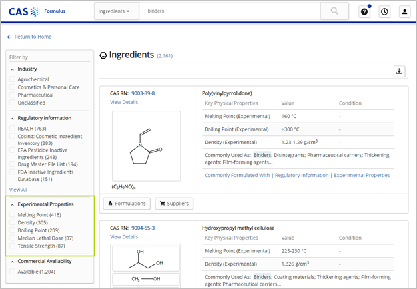
Task: Click the search field containing binders
Action: pyautogui.click(x=230, y=11)
